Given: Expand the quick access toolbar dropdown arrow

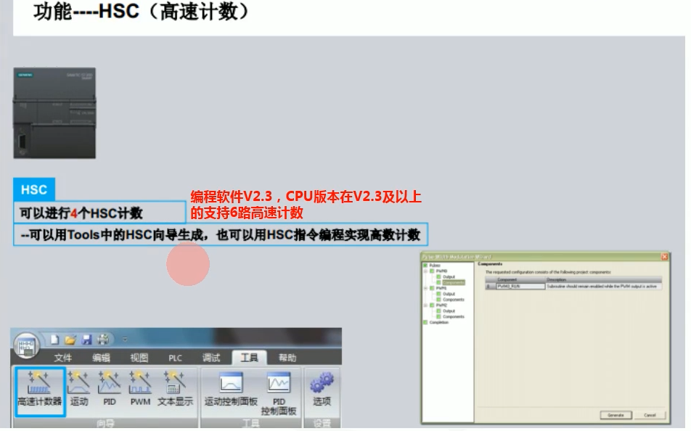Looking at the screenshot, I should tap(125, 340).
